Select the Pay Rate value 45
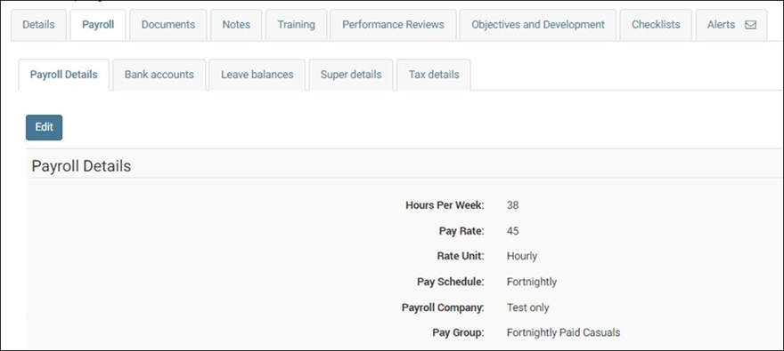Image resolution: width=784 pixels, height=351 pixels. (x=512, y=231)
